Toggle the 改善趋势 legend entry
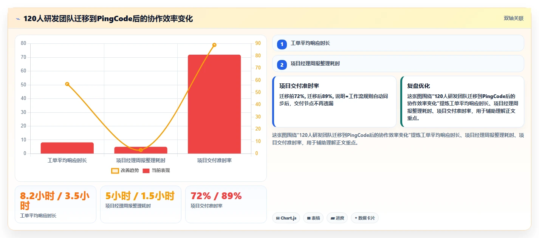The width and height of the screenshot is (539, 238). pyautogui.click(x=125, y=170)
